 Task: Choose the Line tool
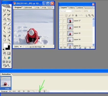[x=5, y=32]
